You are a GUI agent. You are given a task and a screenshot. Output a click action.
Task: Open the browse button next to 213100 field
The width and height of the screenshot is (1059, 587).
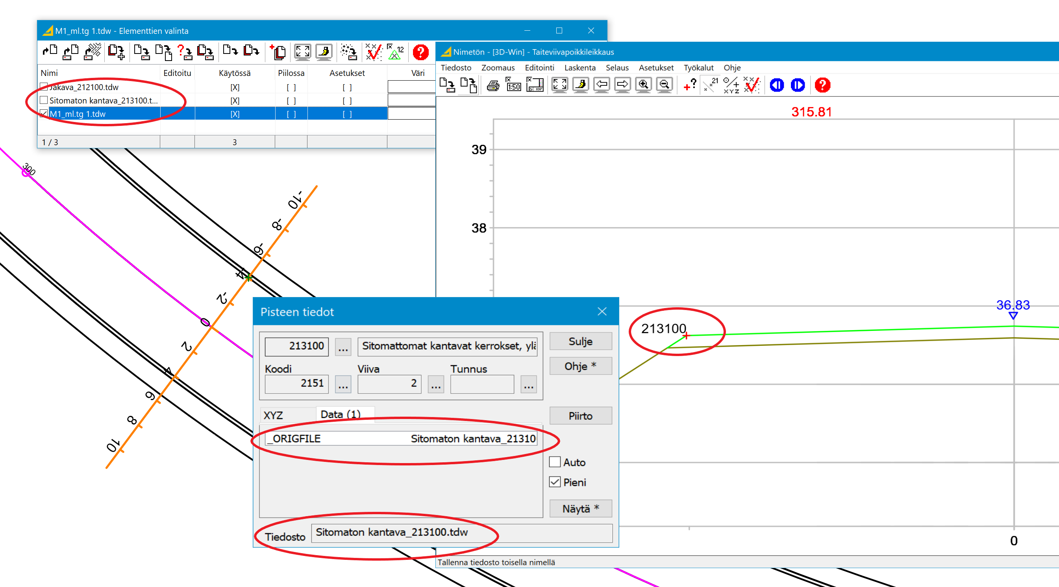click(343, 347)
